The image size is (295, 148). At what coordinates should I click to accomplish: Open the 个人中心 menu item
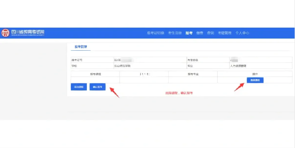tap(242, 33)
